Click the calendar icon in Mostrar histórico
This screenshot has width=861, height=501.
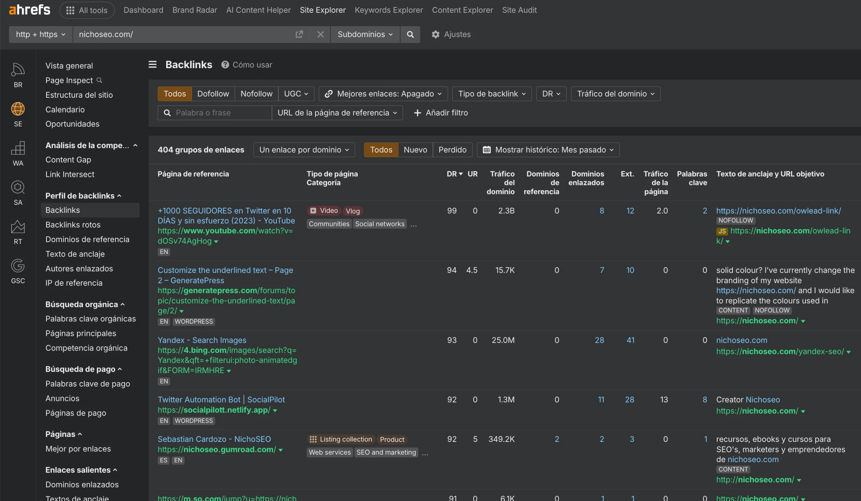[487, 150]
